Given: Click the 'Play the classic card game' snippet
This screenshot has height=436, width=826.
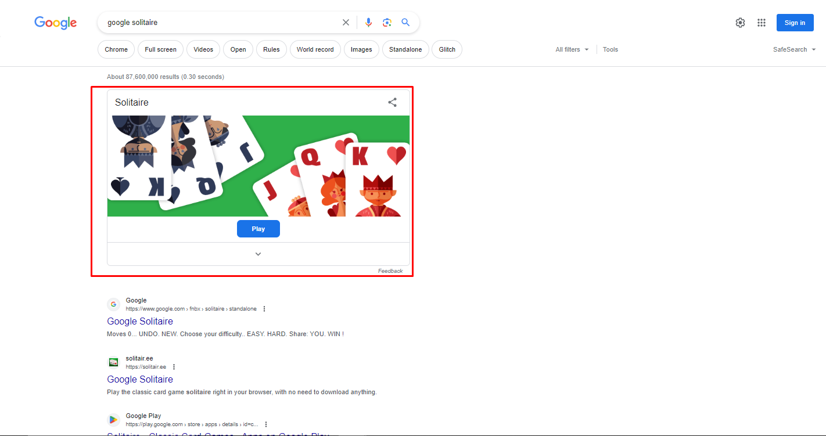Looking at the screenshot, I should (242, 392).
